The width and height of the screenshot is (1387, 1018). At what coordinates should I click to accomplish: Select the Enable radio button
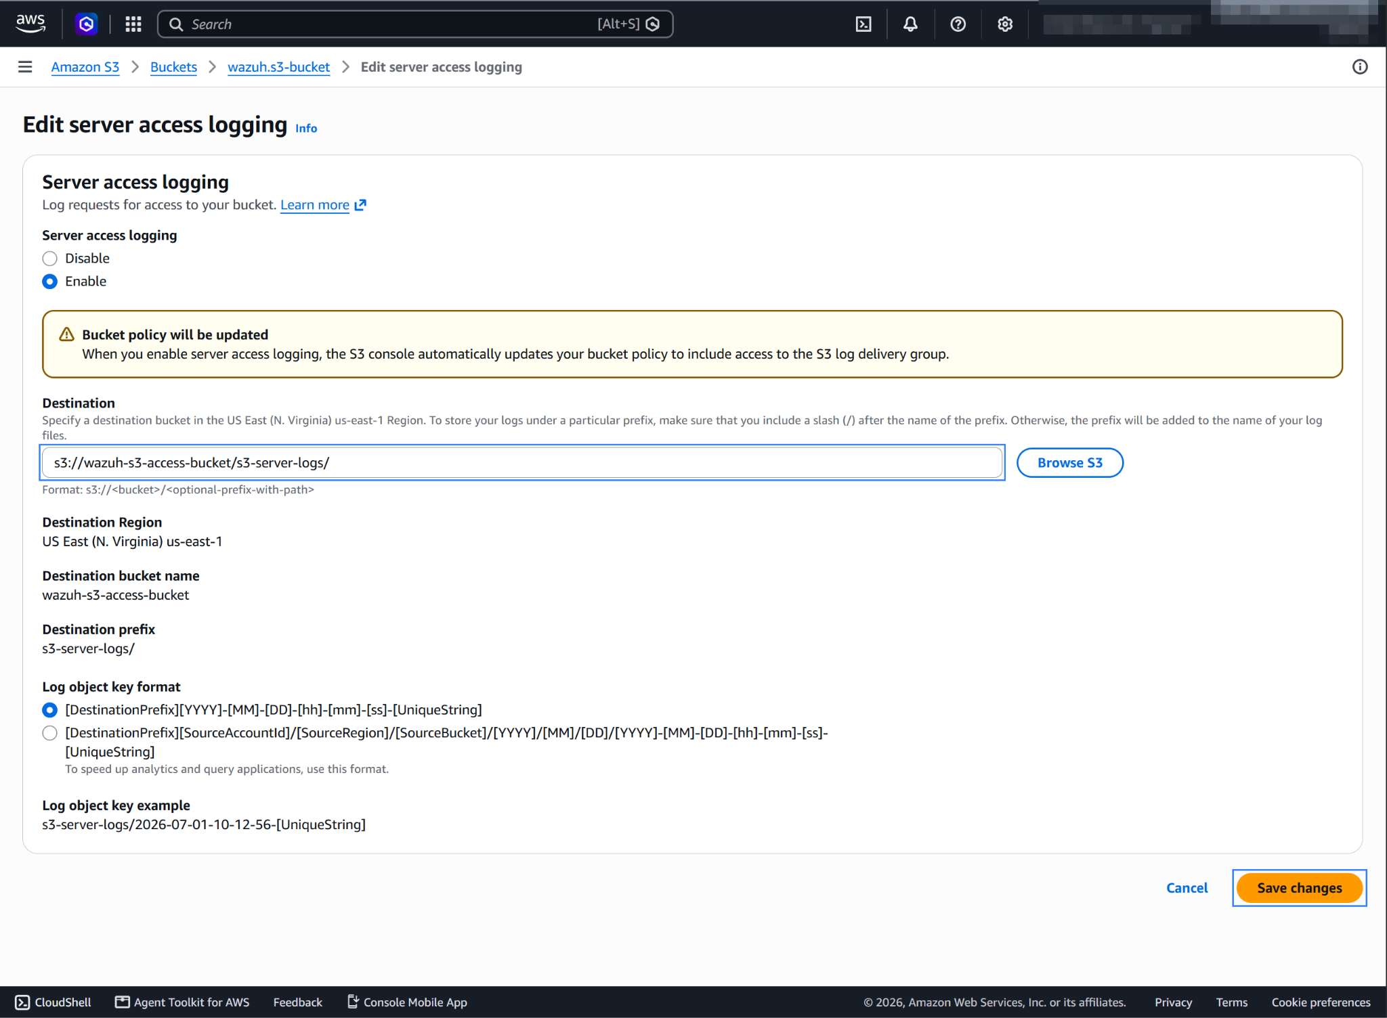49,282
